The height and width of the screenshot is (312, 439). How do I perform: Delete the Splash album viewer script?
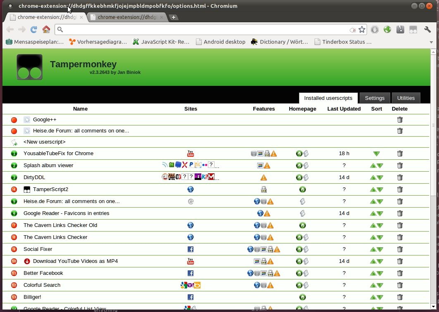click(400, 165)
